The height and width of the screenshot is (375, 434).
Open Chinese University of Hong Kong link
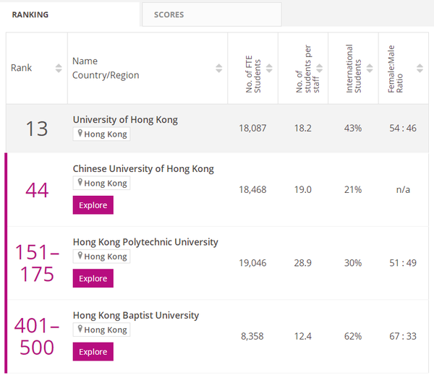click(143, 168)
